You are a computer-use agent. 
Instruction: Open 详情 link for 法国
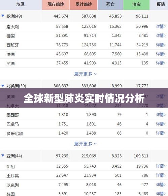(161, 54)
